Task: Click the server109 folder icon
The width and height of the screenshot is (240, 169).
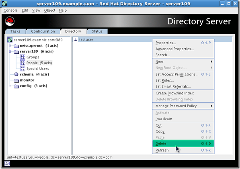Action: click(x=16, y=52)
